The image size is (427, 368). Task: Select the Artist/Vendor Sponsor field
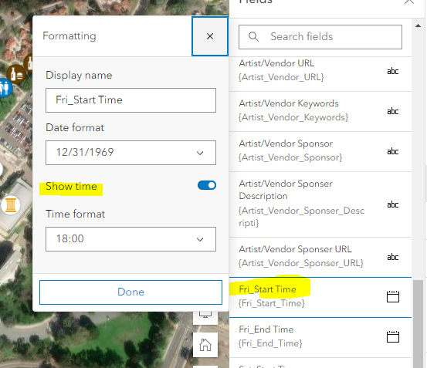click(320, 151)
